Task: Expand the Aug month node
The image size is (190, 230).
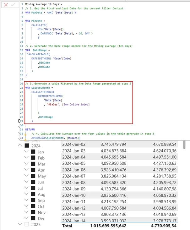Action: click(x=26, y=194)
